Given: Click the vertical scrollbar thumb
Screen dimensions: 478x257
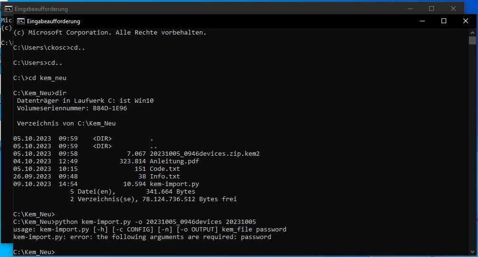Looking at the screenshot, I should tap(472, 40).
